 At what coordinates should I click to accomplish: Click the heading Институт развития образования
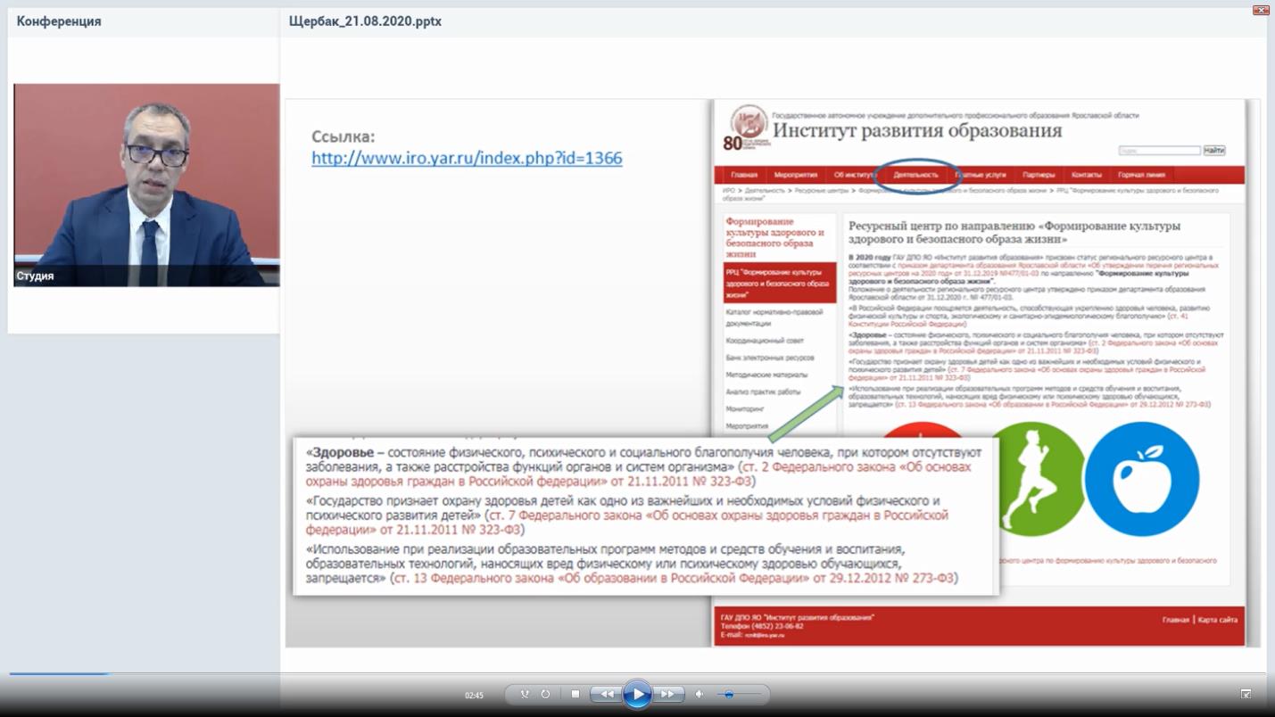point(917,131)
